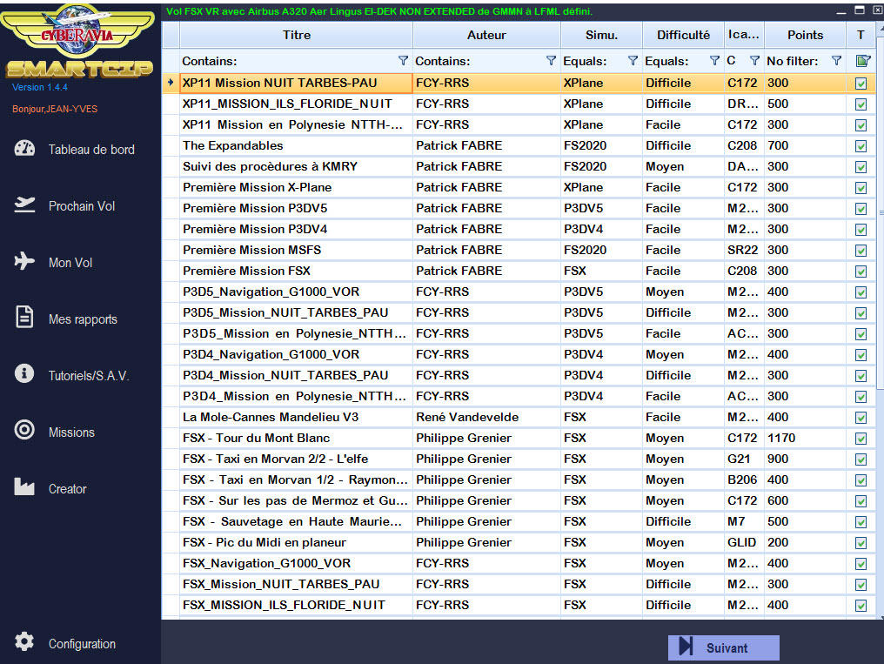Sort by Ica... column header
Screen dimensions: 884x664
pyautogui.click(x=744, y=35)
